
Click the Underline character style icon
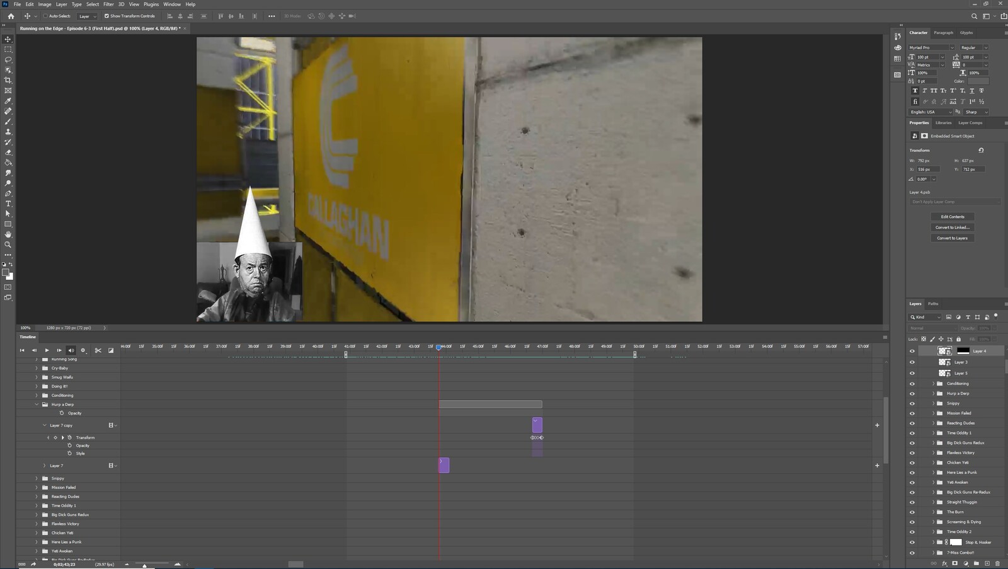[971, 91]
